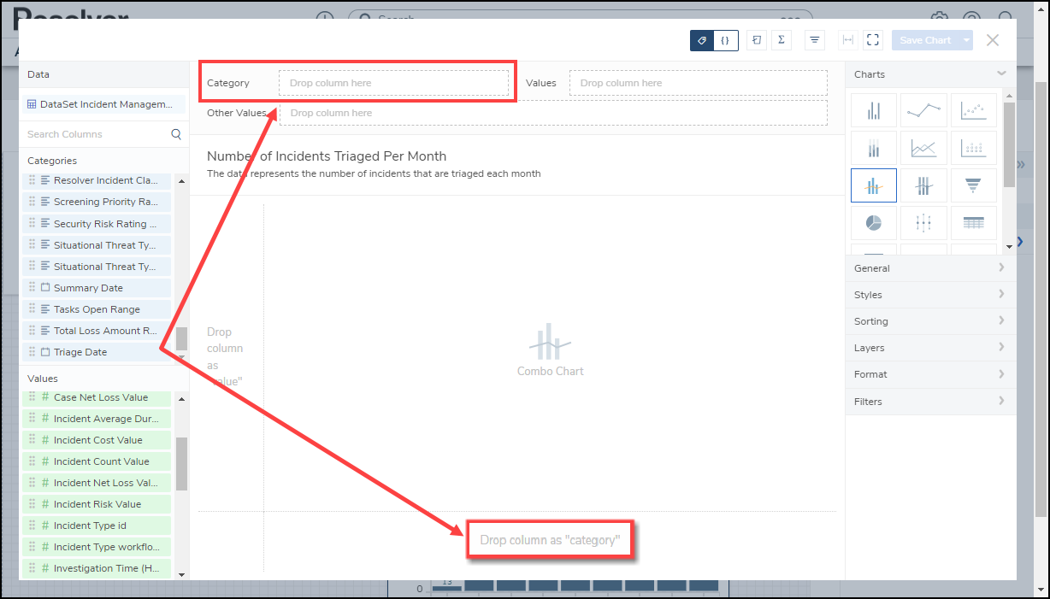Screen dimensions: 1050x599
Task: Click the grip handle beside Incident Cost Value
Action: 32,439
